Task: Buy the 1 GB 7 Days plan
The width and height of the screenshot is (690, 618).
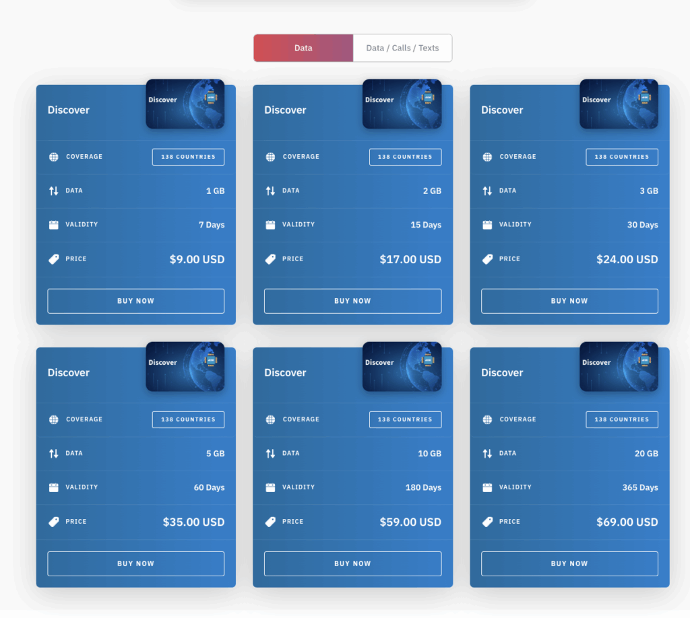Action: 135,301
